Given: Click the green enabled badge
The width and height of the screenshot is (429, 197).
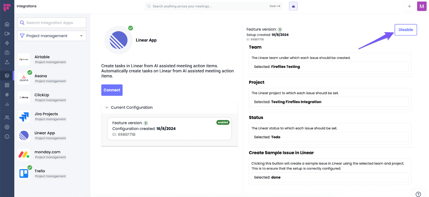Looking at the screenshot, I should pyautogui.click(x=223, y=122).
